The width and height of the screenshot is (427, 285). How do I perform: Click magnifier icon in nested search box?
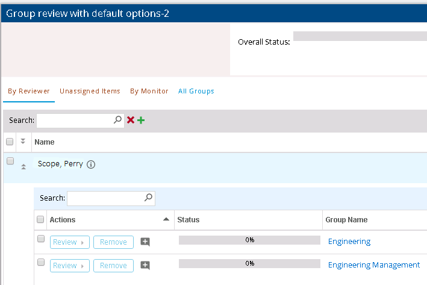148,197
